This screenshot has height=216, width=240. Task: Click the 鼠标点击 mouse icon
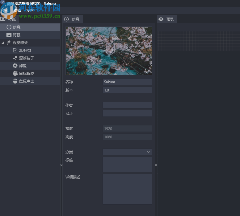coord(15,81)
